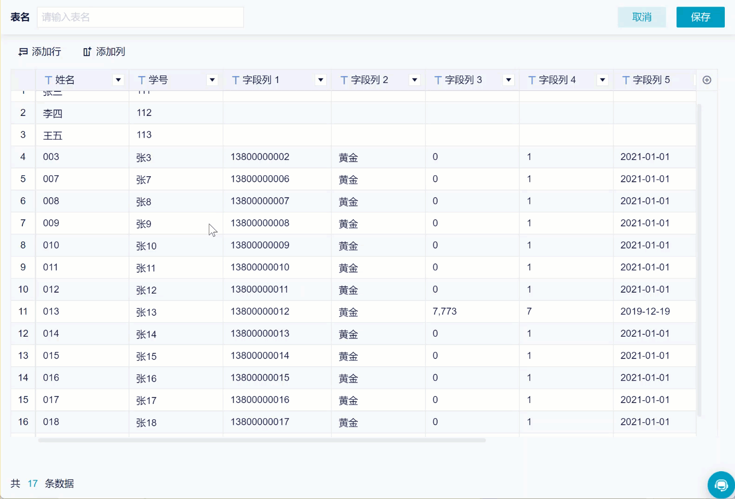This screenshot has width=735, height=499.
Task: Click the 保存 button
Action: (x=700, y=17)
